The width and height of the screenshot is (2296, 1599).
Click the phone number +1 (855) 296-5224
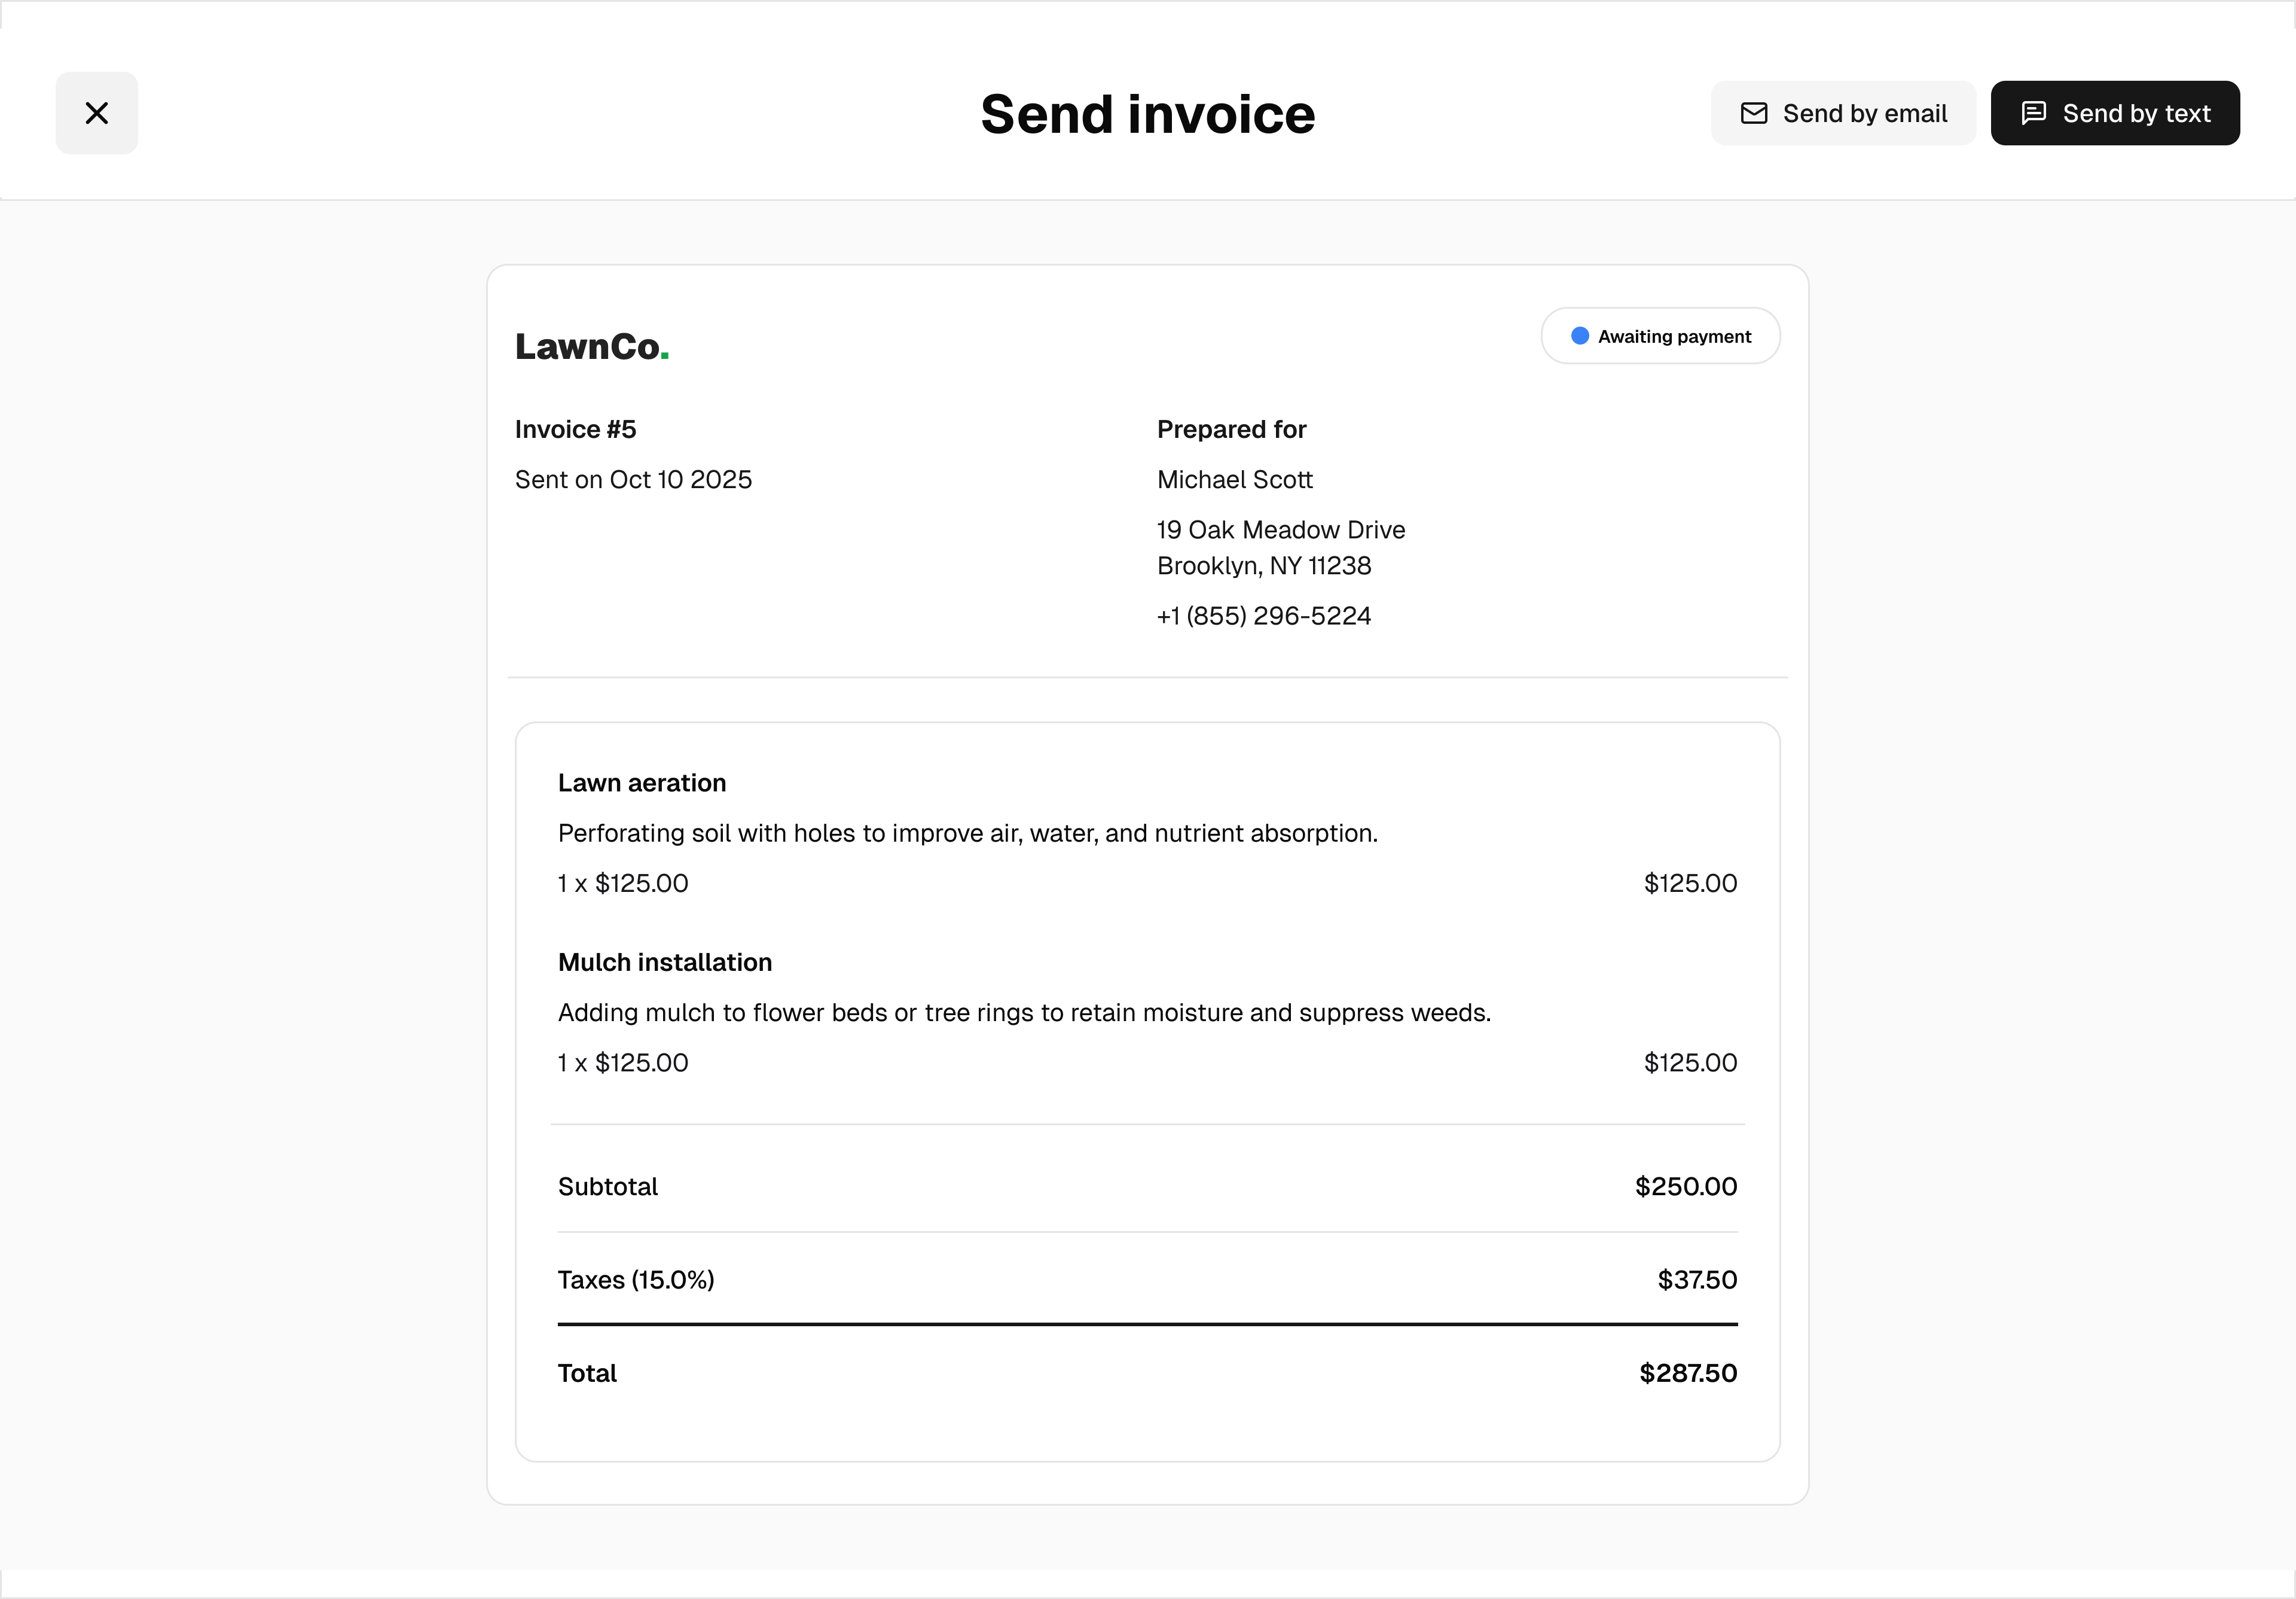coord(1263,616)
